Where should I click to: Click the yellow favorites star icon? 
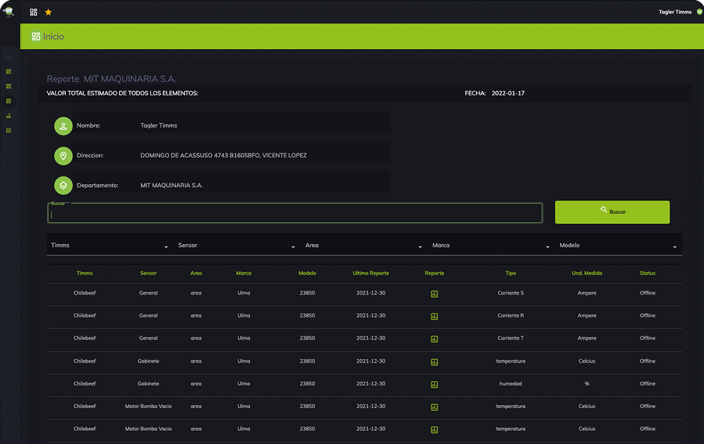click(x=48, y=12)
